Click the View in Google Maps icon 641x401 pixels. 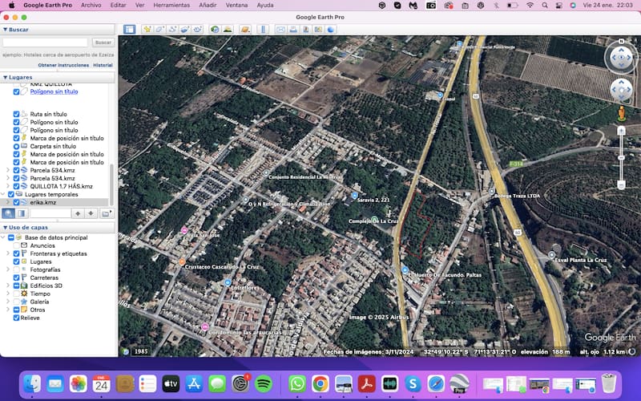318,30
